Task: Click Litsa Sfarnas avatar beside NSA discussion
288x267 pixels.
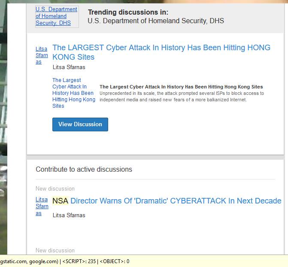Action: pyautogui.click(x=42, y=206)
